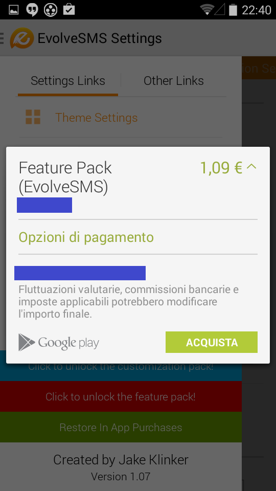Open the Hangouts notification icon in status bar
Viewport: 276px width, 491px height.
click(32, 10)
